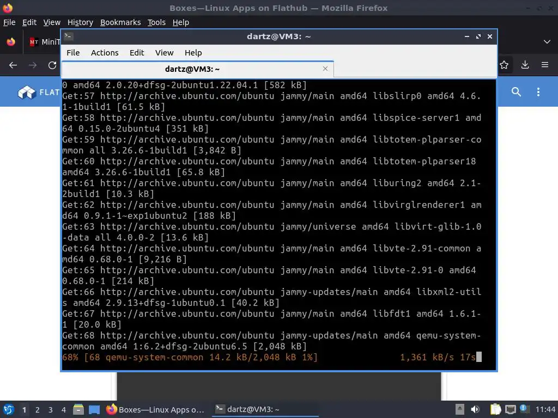This screenshot has height=418, width=558.
Task: Maximize the terminal window
Action: (x=478, y=36)
